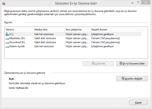Click last run value for MasaUstu row
Viewport: 152px width, 109px height.
click(77, 38)
